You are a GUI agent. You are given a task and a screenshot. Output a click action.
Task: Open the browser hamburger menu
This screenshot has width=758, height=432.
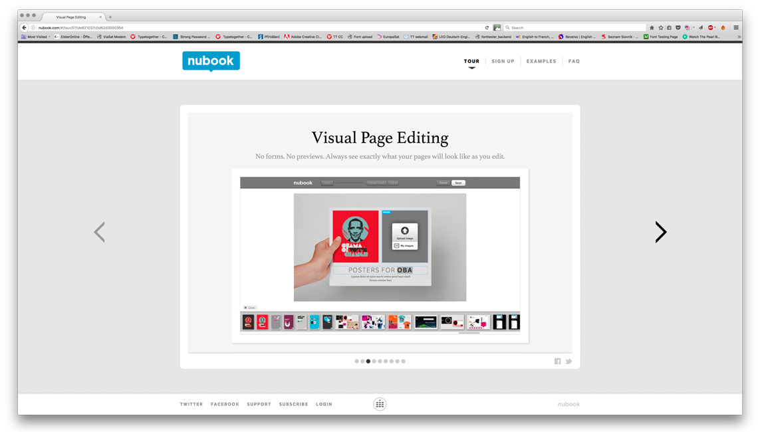pos(736,27)
